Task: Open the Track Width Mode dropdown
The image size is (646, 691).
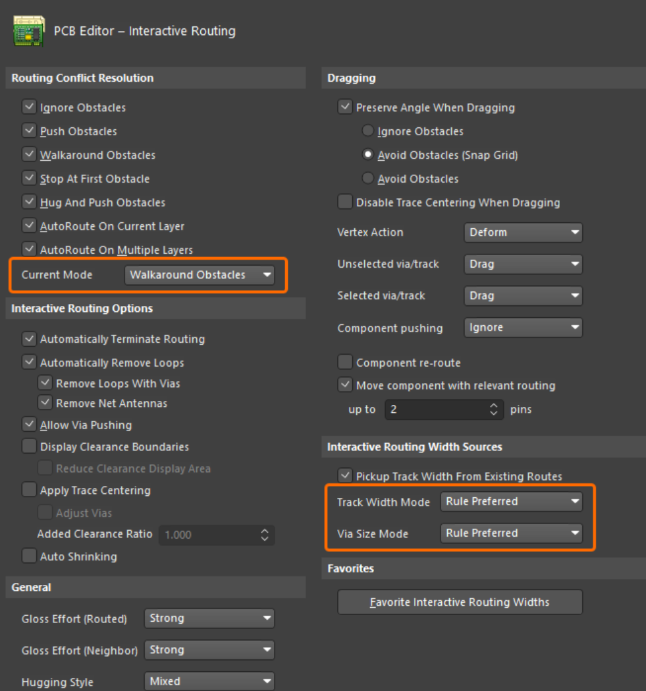Action: 511,502
